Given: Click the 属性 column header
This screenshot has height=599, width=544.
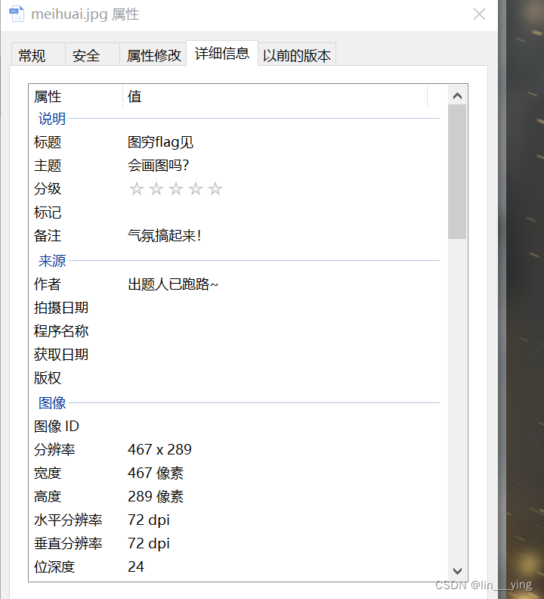Looking at the screenshot, I should (x=76, y=97).
